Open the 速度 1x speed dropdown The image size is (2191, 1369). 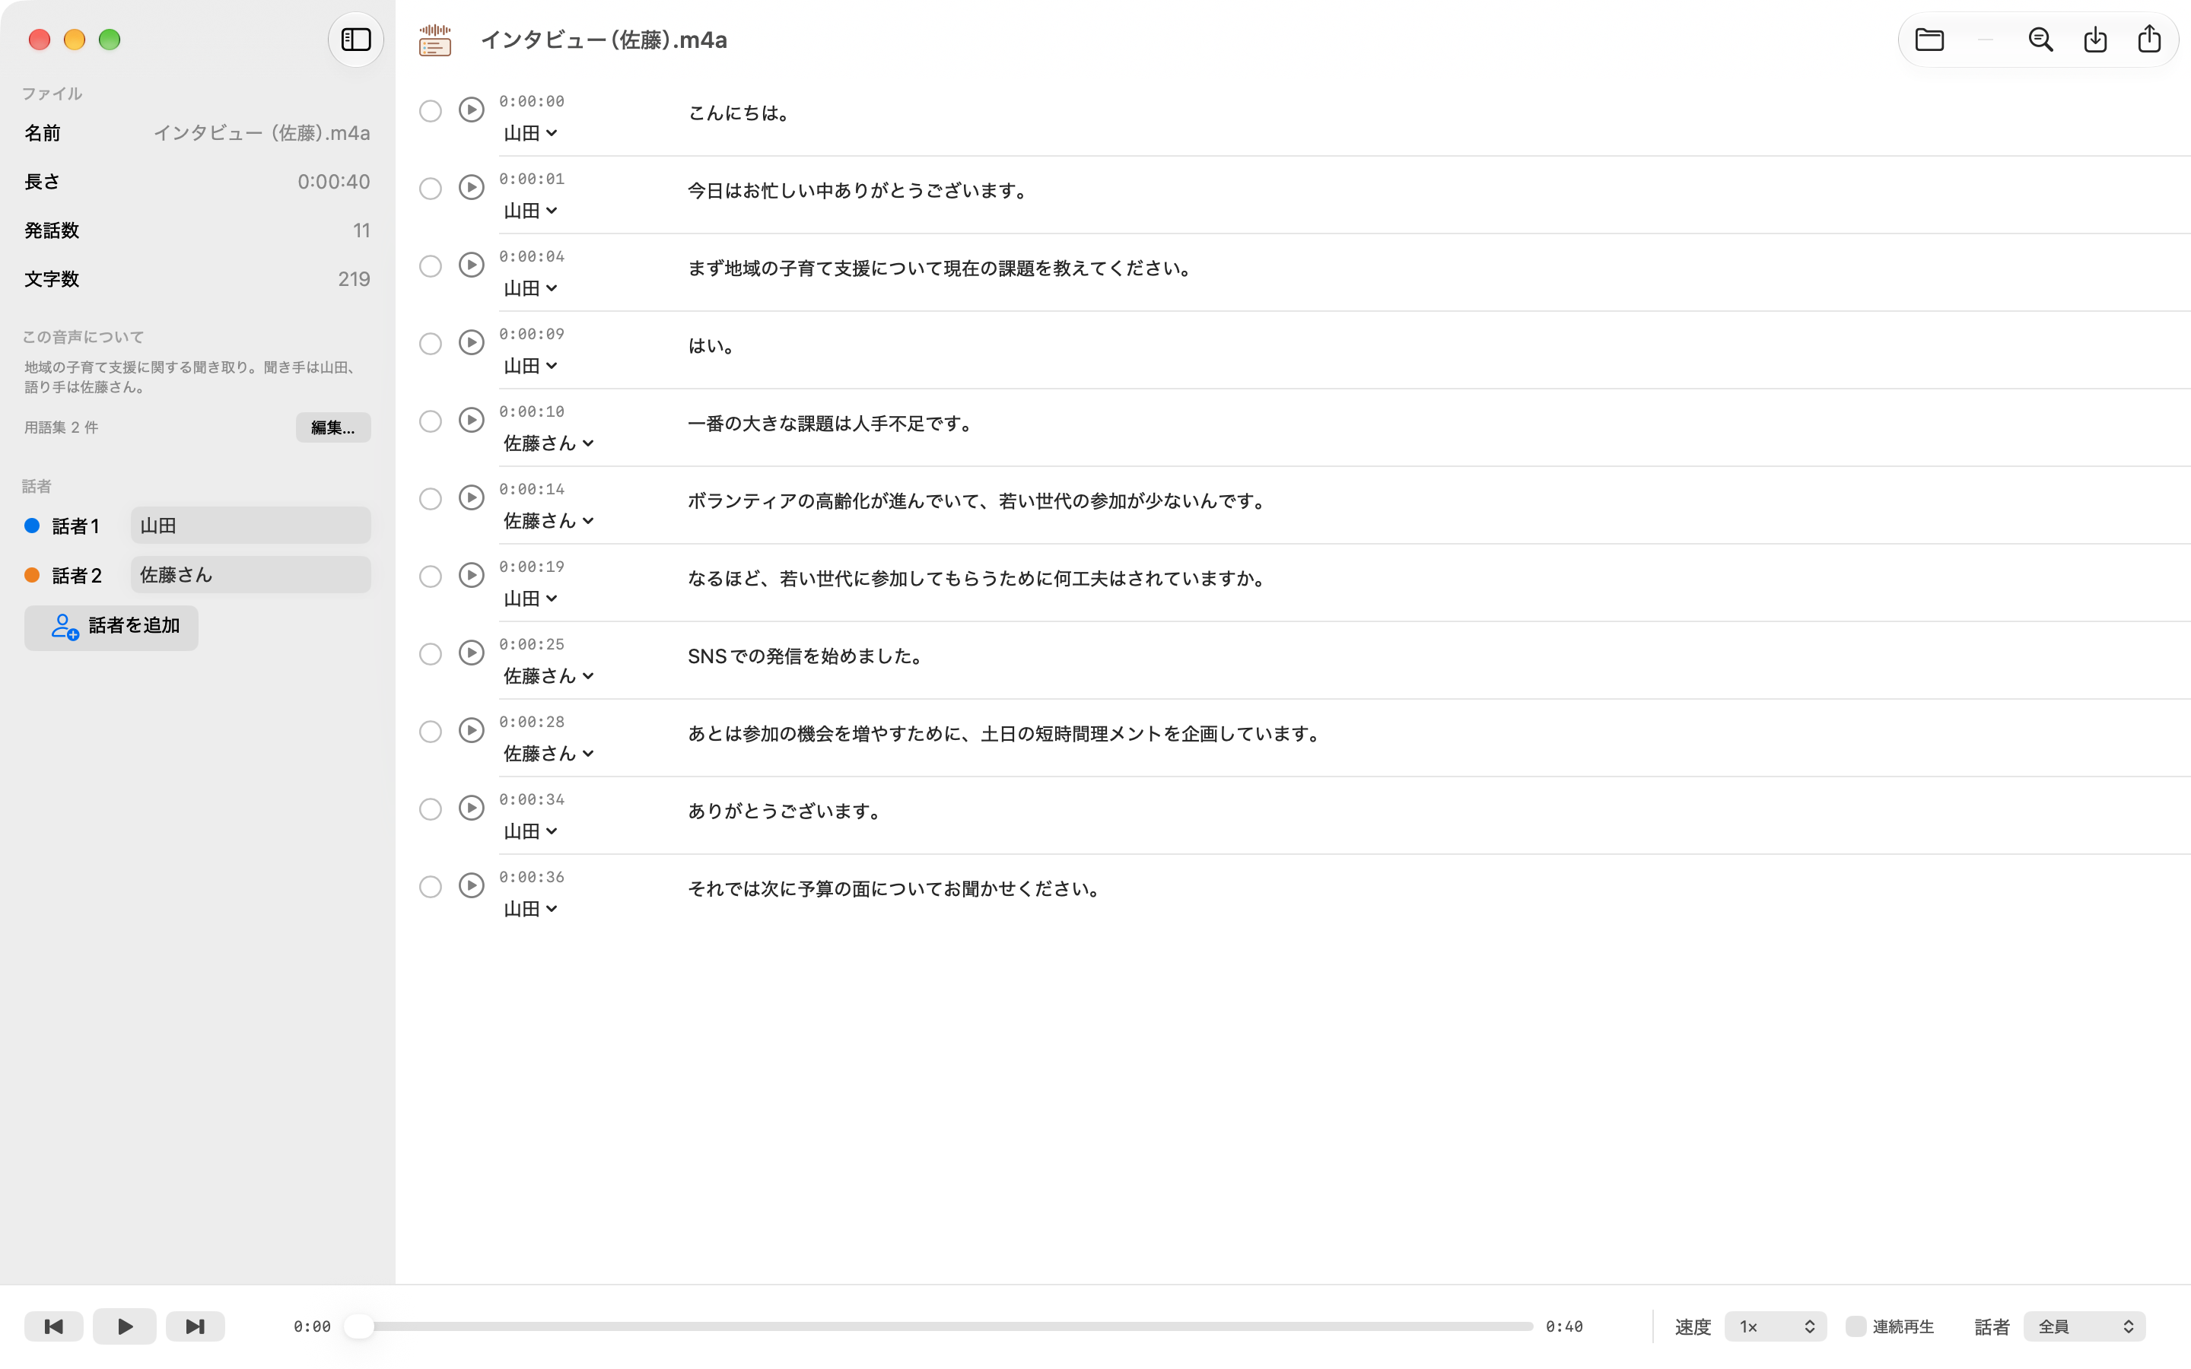(1776, 1326)
